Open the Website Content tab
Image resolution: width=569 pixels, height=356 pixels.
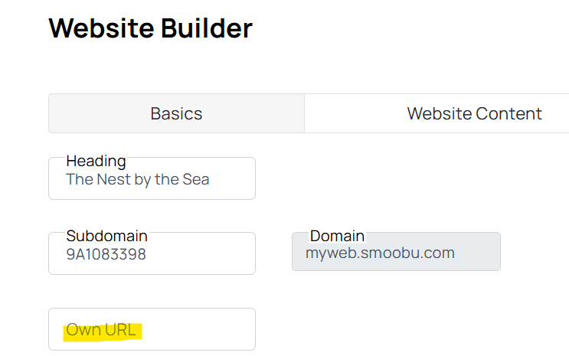(437, 113)
